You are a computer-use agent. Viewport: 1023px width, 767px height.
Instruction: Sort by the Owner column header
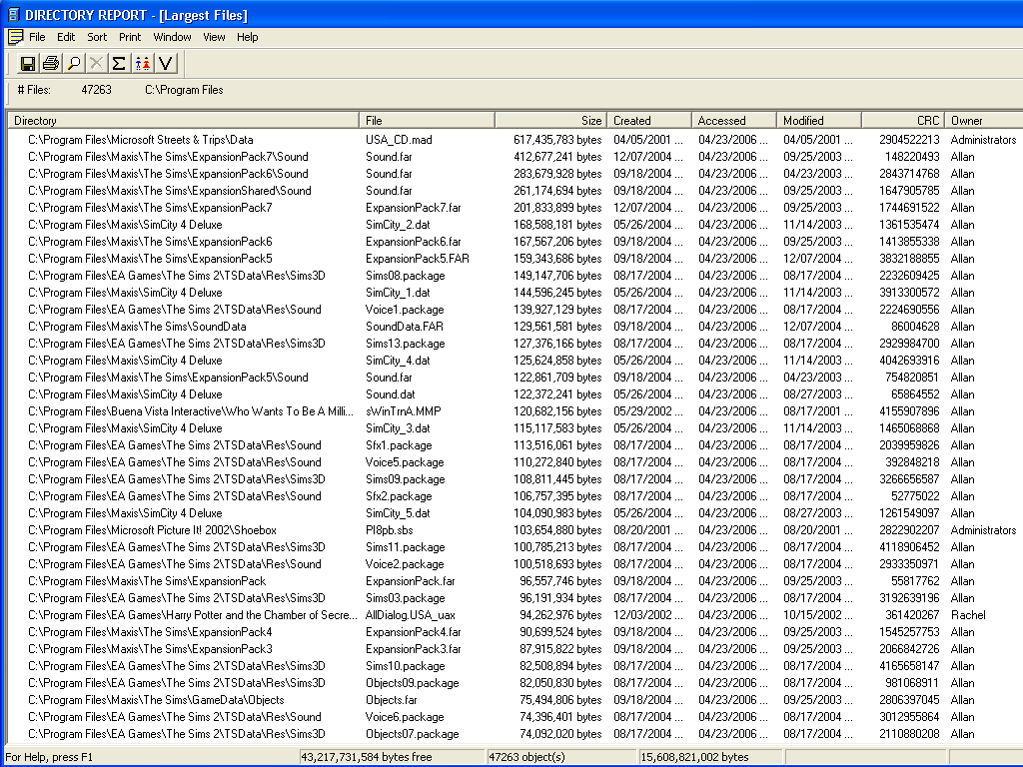pos(984,121)
